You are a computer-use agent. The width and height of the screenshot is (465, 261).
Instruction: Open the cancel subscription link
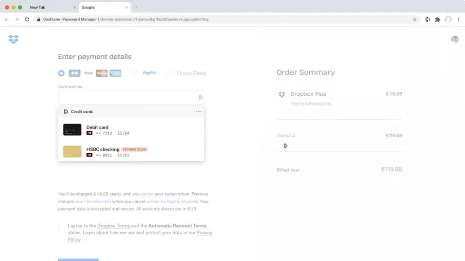point(147,194)
